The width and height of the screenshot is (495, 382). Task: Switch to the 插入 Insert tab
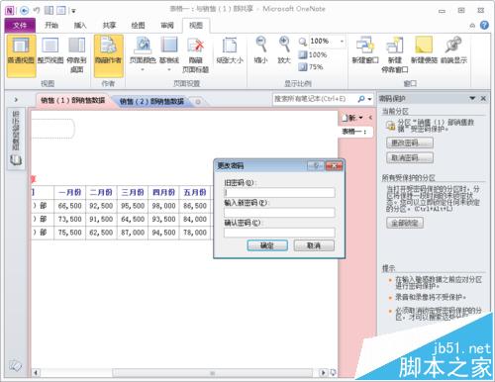(80, 26)
